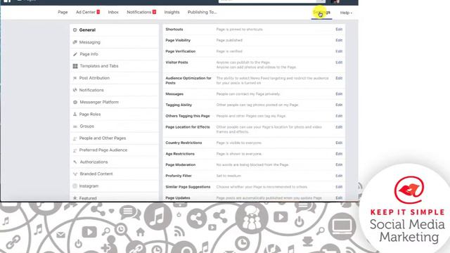
Task: Expand the Help dropdown menu
Action: click(x=346, y=13)
